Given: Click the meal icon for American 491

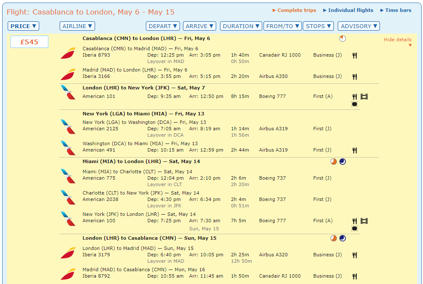Looking at the screenshot, I should [354, 150].
